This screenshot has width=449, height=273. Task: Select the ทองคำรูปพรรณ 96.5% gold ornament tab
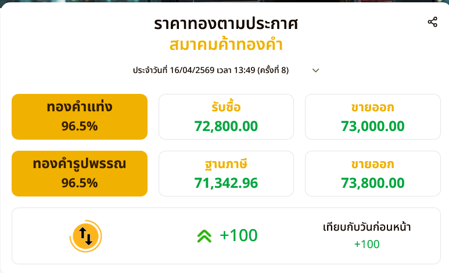pos(80,173)
